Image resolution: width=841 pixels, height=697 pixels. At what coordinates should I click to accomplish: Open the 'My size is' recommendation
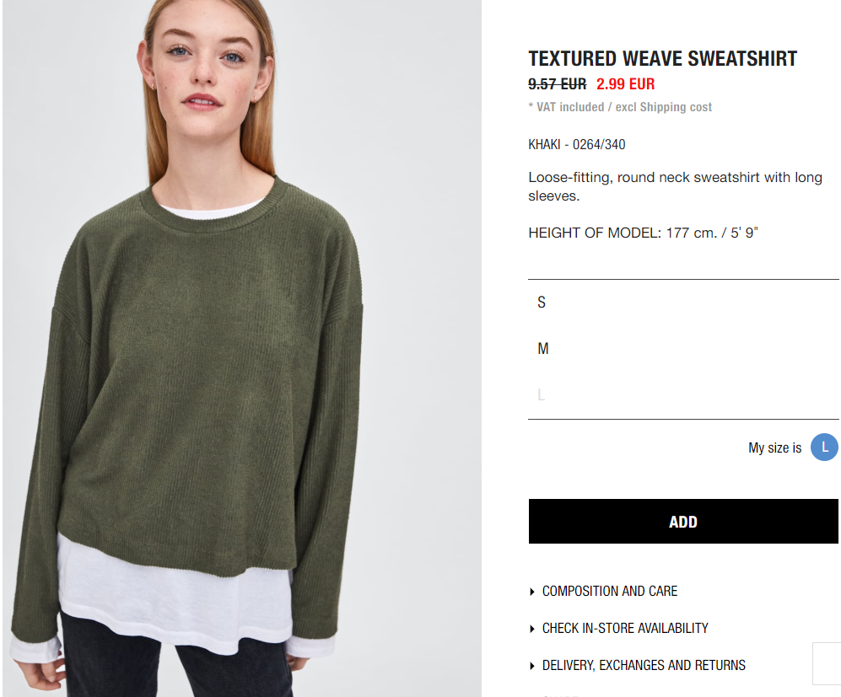(x=774, y=448)
